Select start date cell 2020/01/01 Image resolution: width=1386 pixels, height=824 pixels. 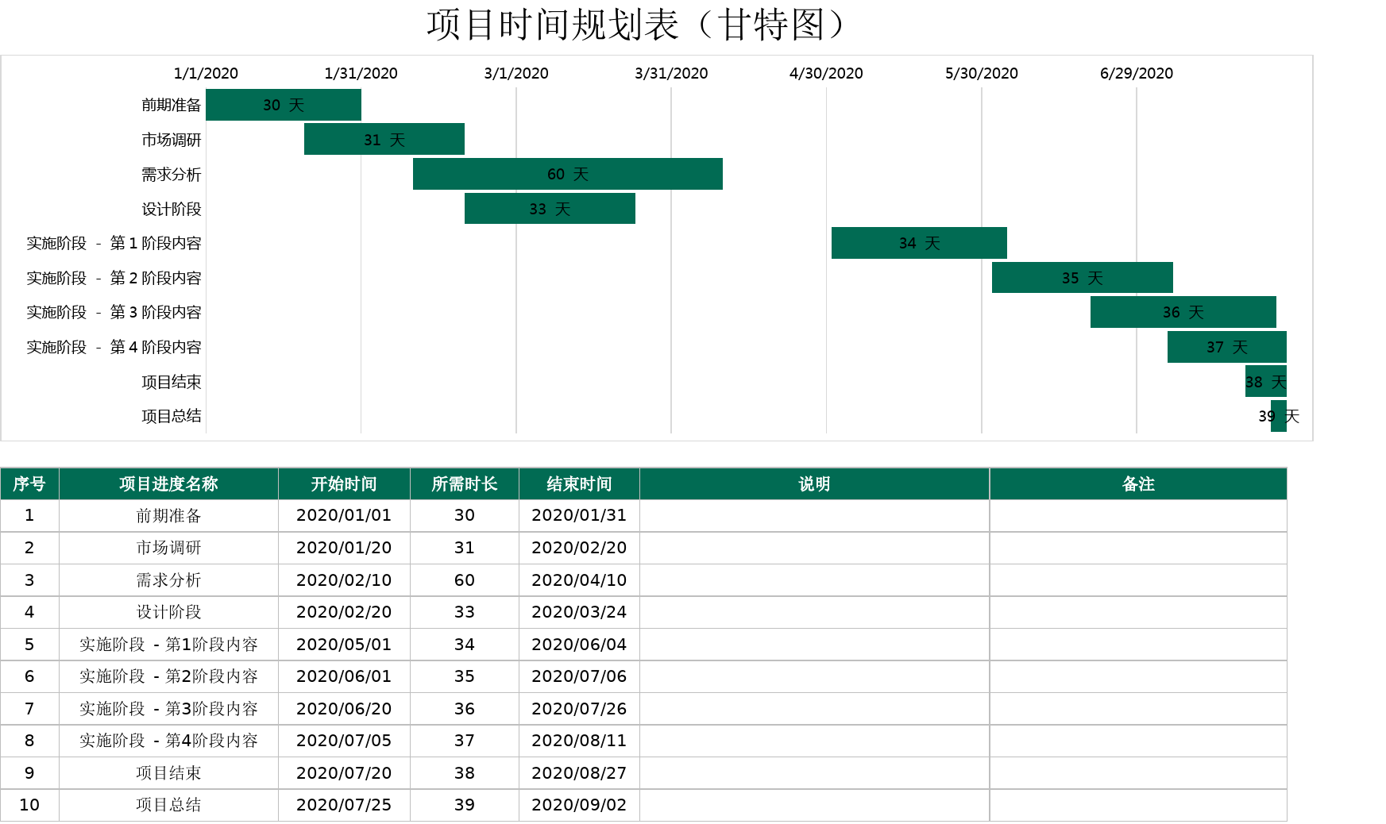point(344,515)
